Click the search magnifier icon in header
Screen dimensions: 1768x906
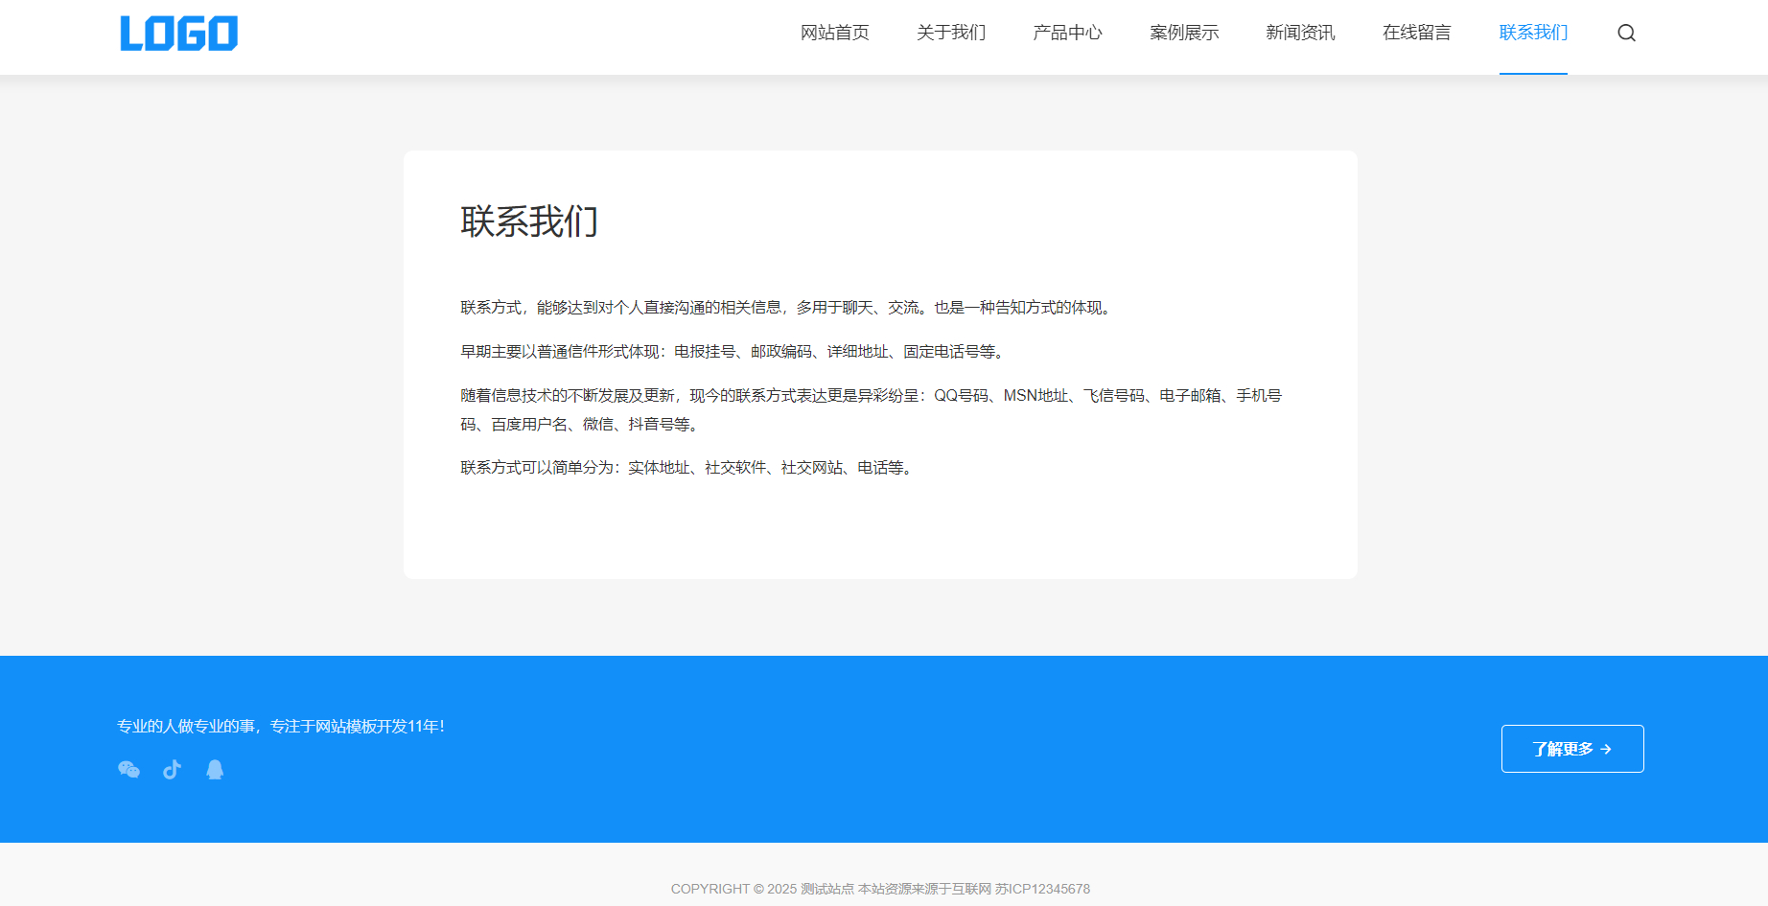(1626, 34)
